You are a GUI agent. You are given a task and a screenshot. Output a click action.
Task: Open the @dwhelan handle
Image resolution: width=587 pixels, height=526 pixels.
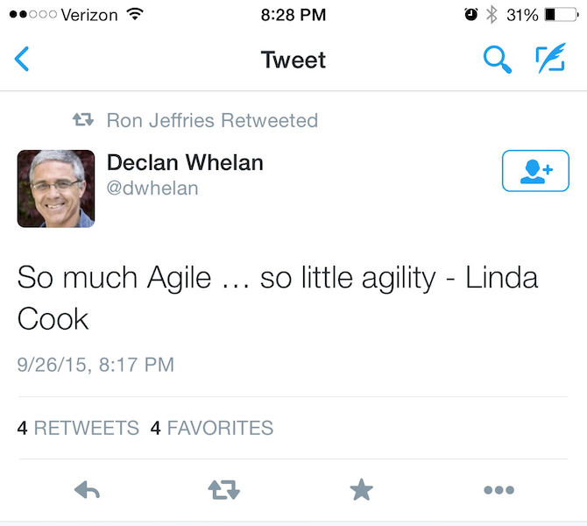(x=152, y=188)
